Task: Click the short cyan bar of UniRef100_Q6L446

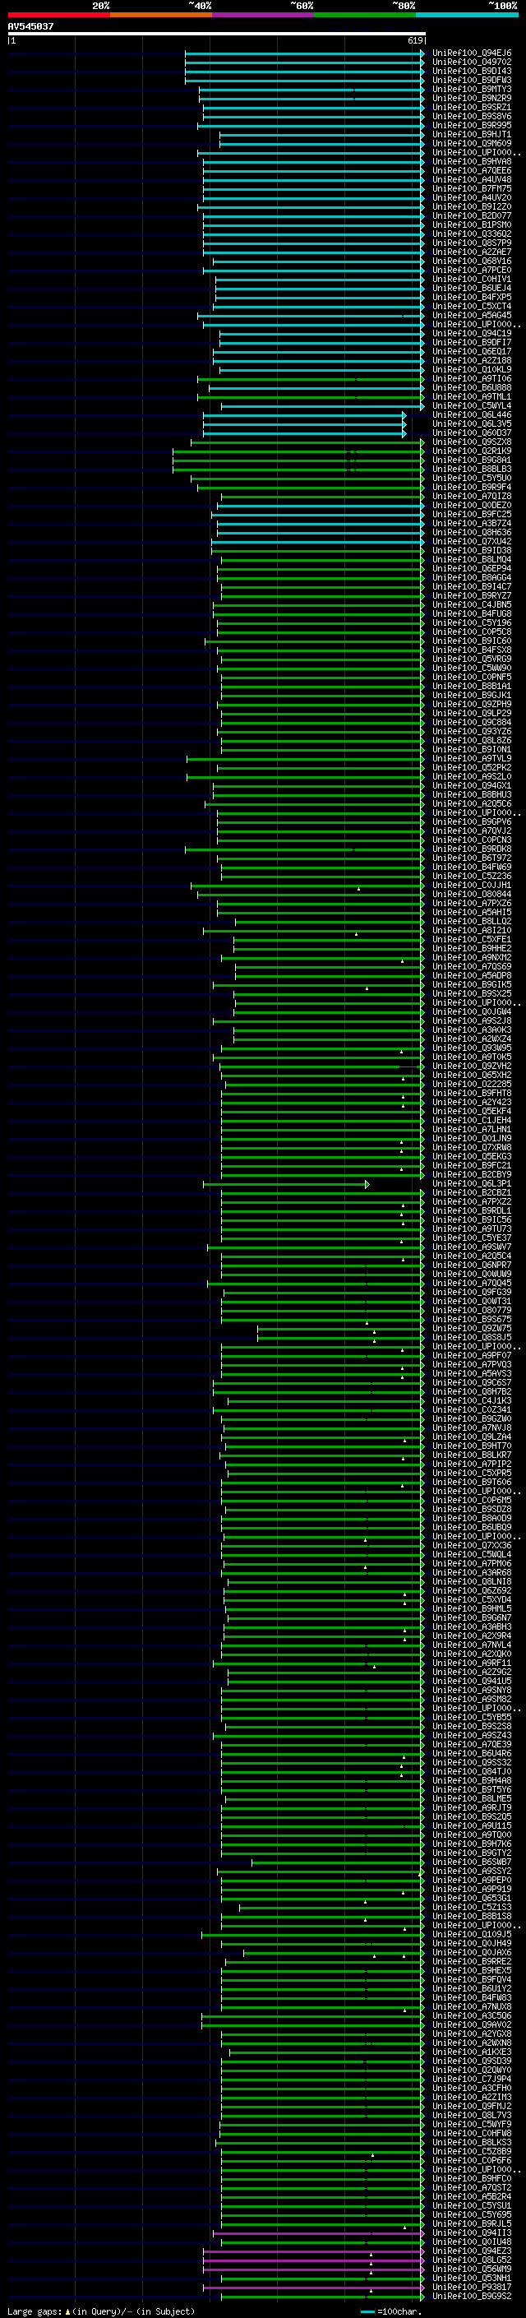Action: [305, 414]
